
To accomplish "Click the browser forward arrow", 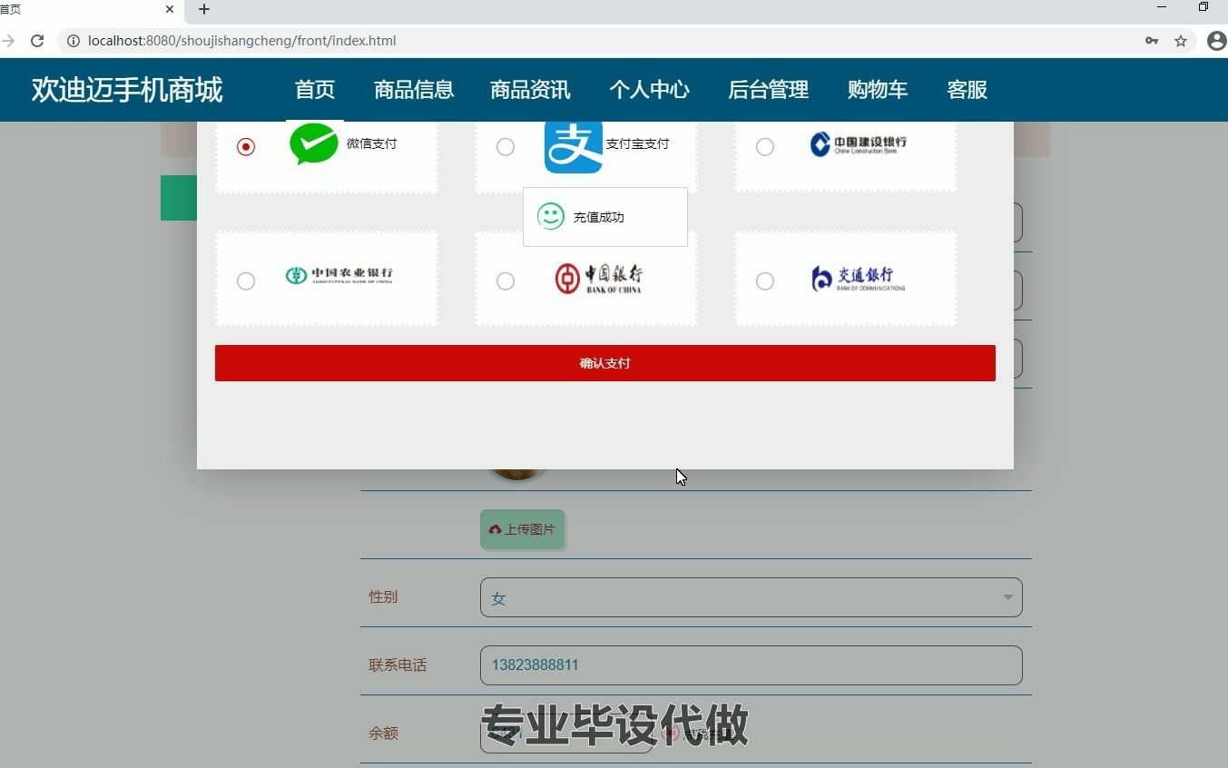I will (x=8, y=41).
